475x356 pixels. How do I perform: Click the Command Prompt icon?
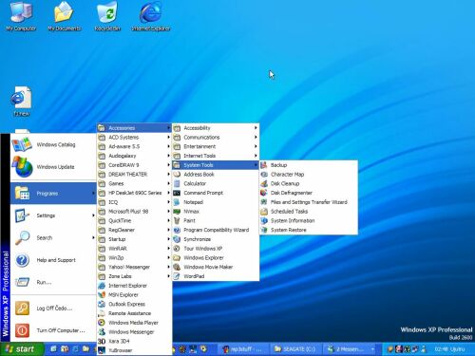click(177, 193)
